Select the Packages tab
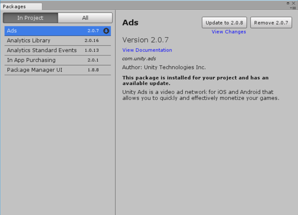 [21, 7]
